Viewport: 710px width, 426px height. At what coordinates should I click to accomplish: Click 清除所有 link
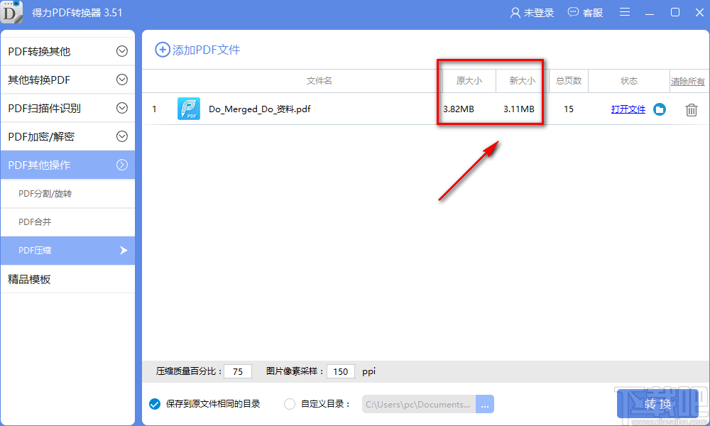(688, 82)
